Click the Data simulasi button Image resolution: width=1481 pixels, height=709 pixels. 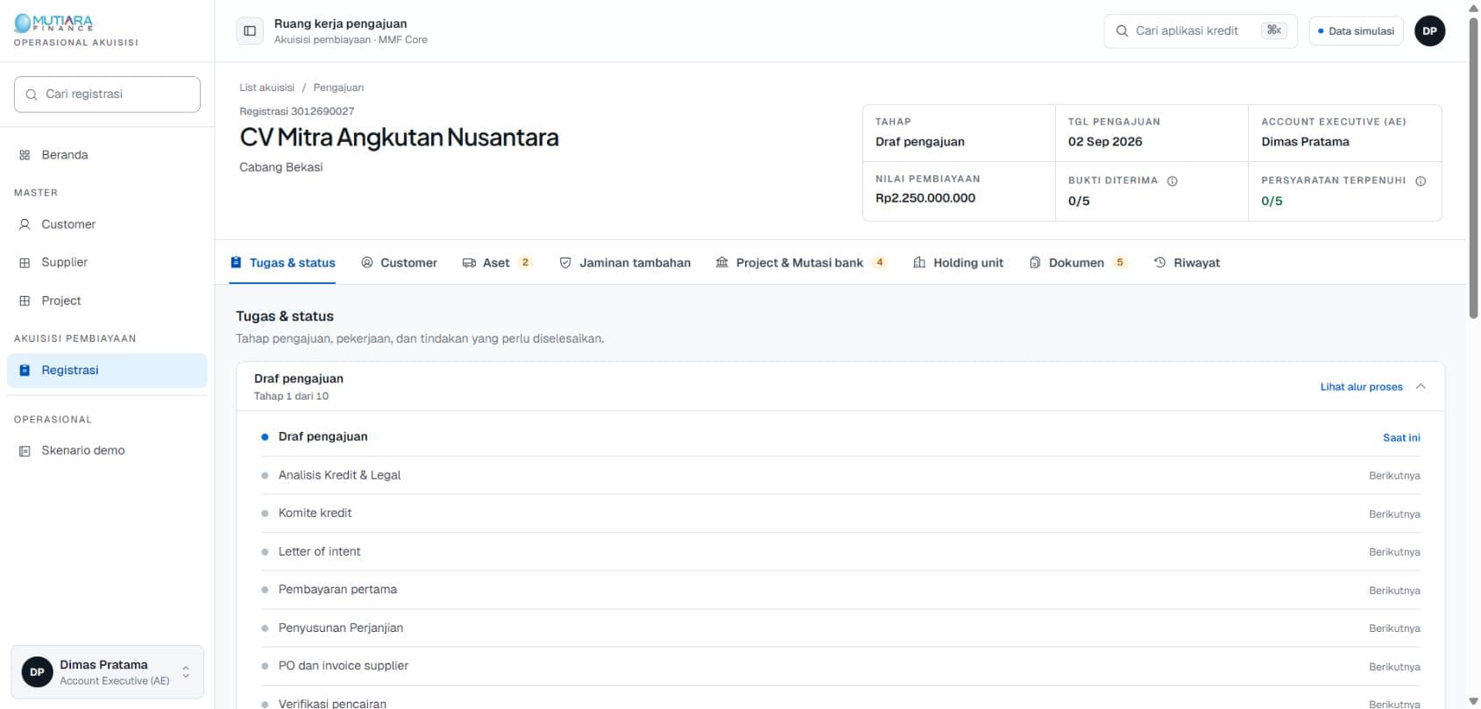click(x=1356, y=31)
